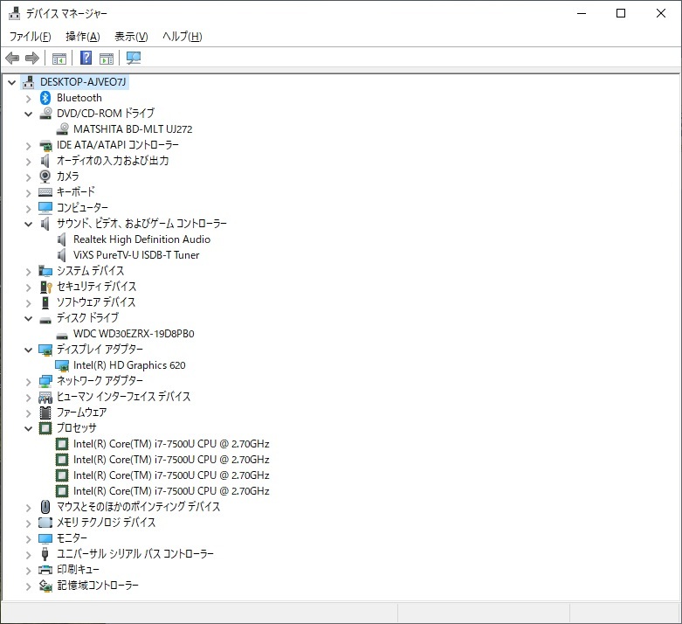Click the Forward arrow toolbar icon
This screenshot has width=682, height=624.
[x=32, y=59]
